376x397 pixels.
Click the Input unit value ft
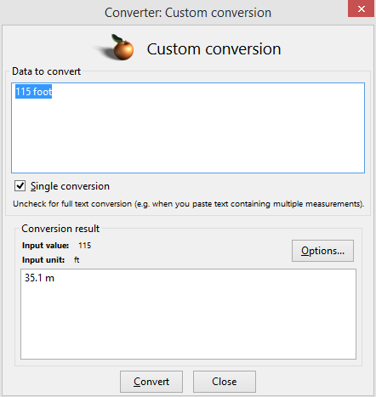pyautogui.click(x=77, y=260)
